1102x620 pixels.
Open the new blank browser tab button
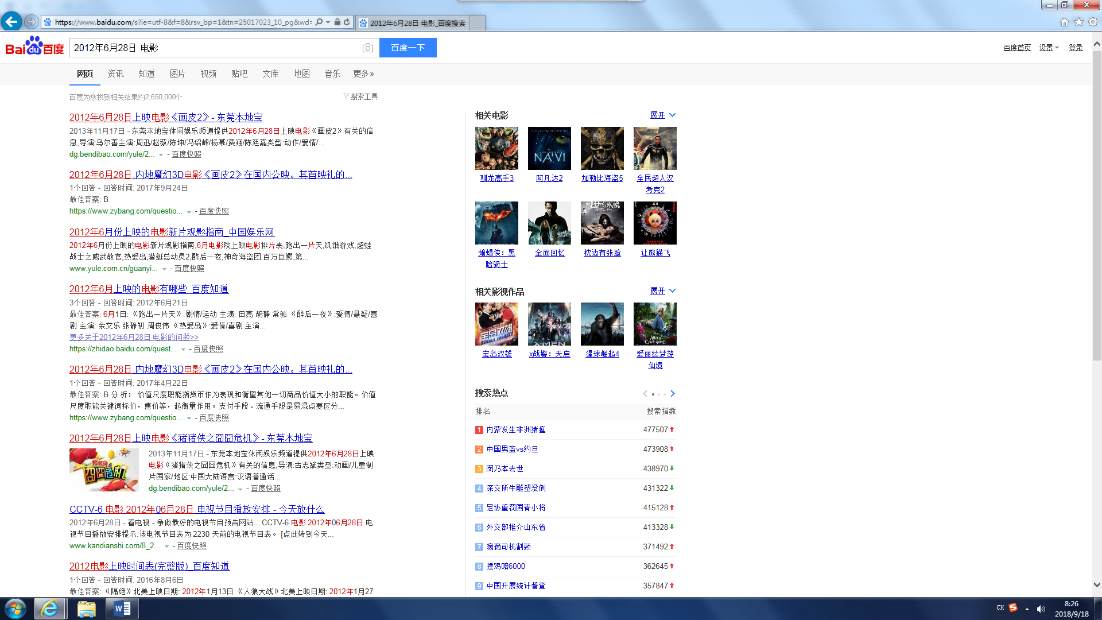[x=478, y=23]
